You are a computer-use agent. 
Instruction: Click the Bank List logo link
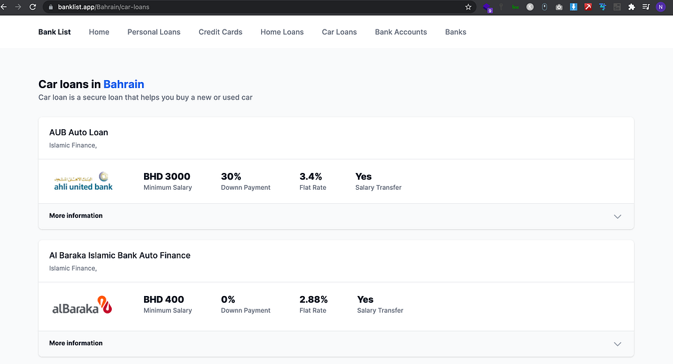pyautogui.click(x=55, y=32)
